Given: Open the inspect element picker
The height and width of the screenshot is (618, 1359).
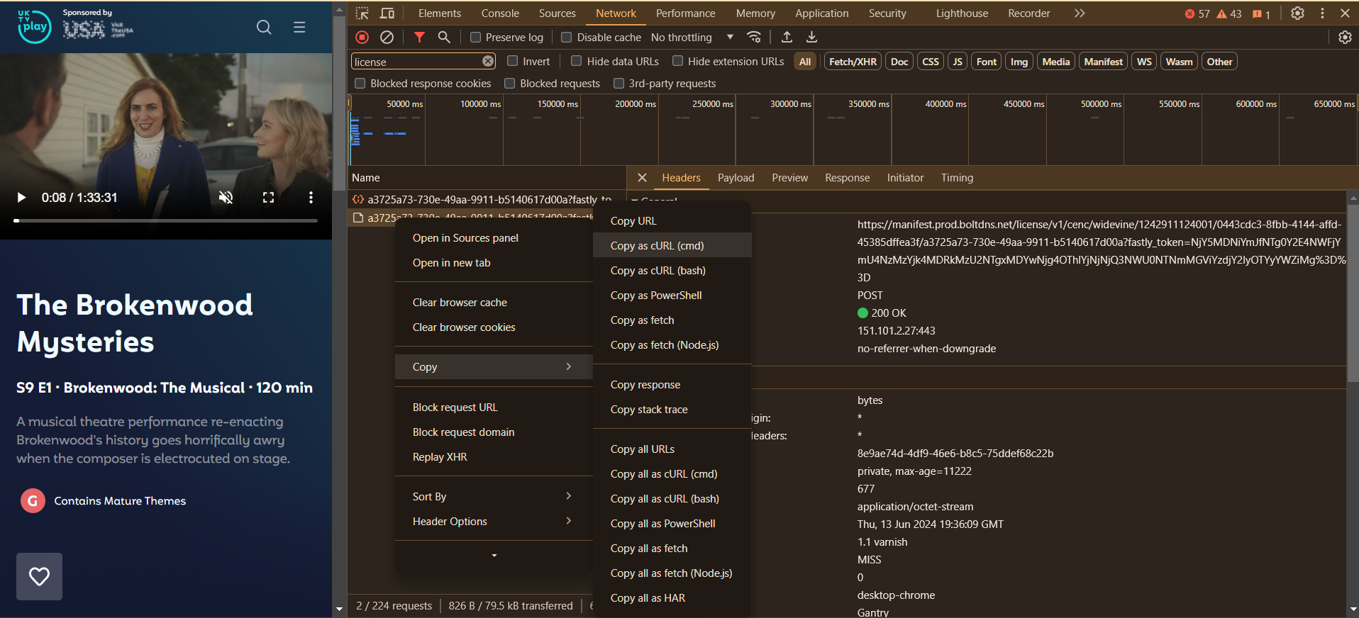Looking at the screenshot, I should click(362, 13).
